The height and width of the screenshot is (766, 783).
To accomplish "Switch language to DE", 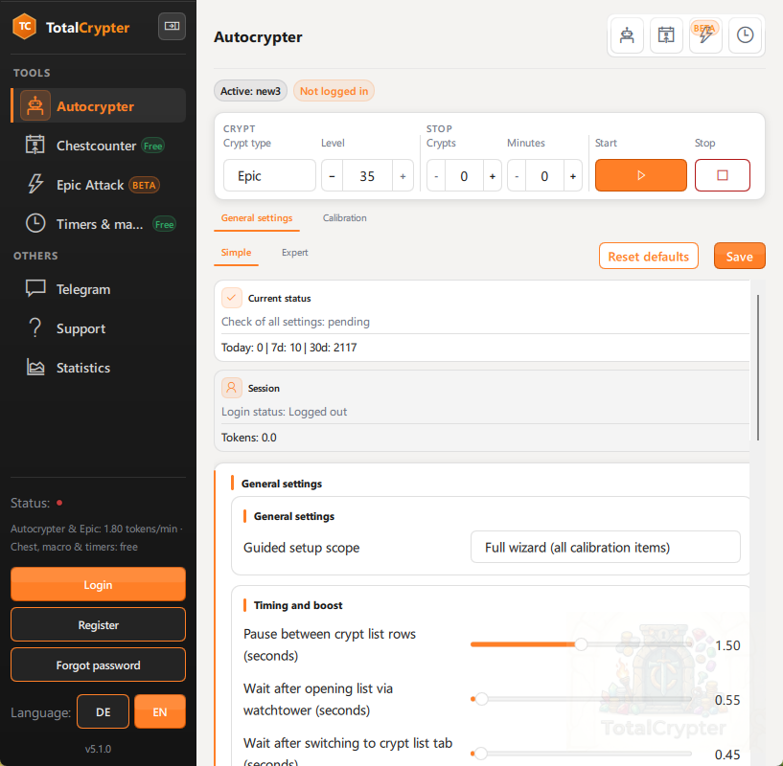I will pos(103,711).
